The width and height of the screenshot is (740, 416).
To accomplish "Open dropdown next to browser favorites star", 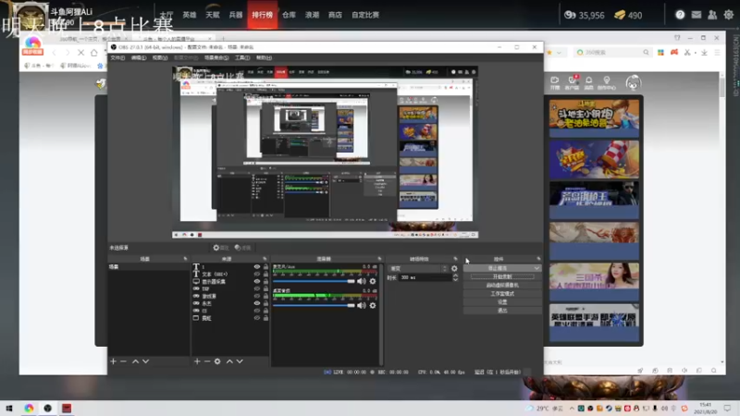I will 560,53.
